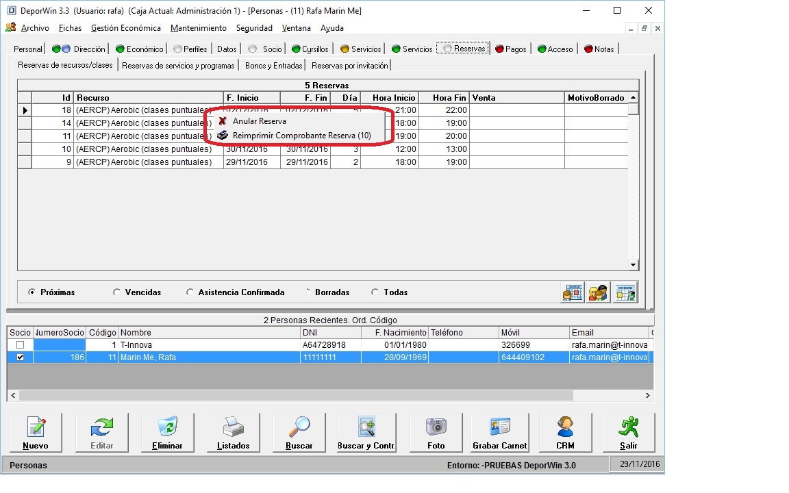The height and width of the screenshot is (493, 789).
Task: Click the Hora Inicio column header
Action: (x=390, y=98)
